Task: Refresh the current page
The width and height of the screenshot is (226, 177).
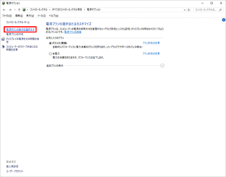Action: tap(189, 10)
